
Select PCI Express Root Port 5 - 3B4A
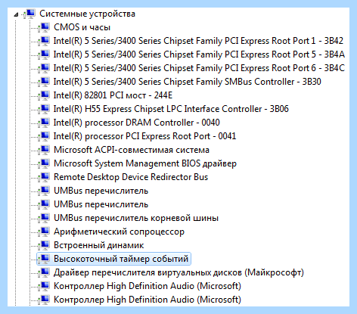pyautogui.click(x=199, y=54)
